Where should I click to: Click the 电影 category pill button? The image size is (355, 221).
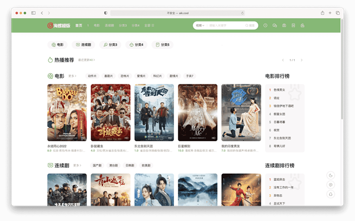[57, 45]
